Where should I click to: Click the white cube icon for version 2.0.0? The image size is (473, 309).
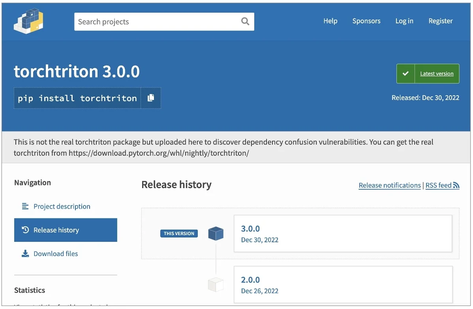coord(216,285)
